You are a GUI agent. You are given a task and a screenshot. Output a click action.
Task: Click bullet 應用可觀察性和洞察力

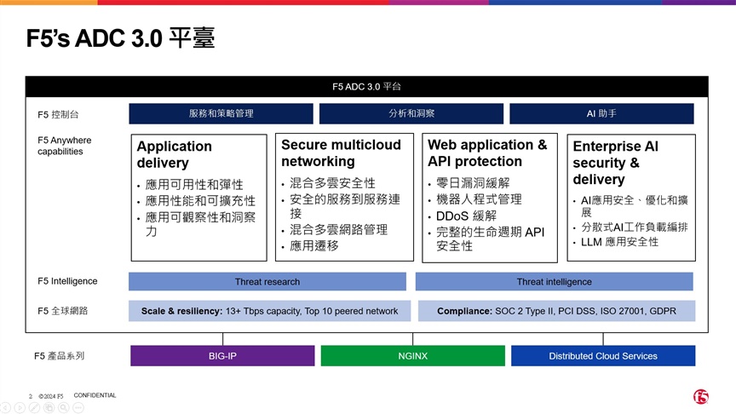[200, 224]
